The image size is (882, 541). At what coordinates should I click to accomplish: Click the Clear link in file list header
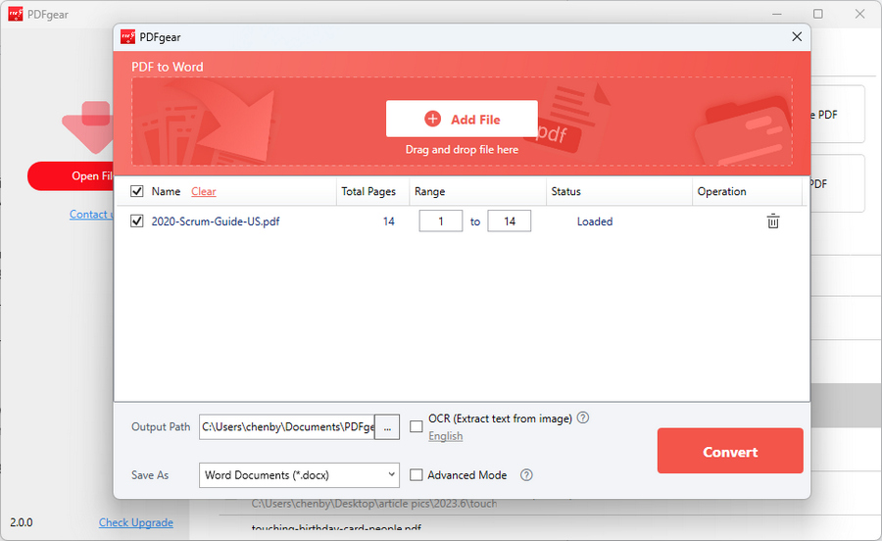(x=203, y=192)
